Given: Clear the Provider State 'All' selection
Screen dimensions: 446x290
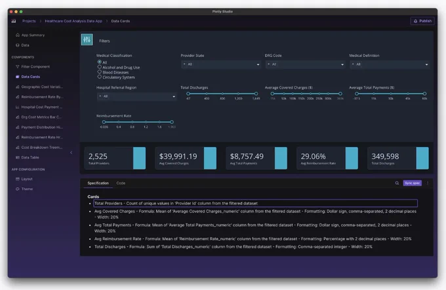Looking at the screenshot, I should pyautogui.click(x=184, y=64).
